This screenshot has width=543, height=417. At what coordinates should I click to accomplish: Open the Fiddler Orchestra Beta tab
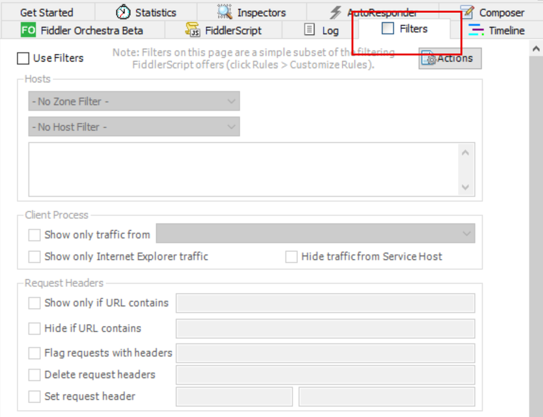tap(83, 30)
